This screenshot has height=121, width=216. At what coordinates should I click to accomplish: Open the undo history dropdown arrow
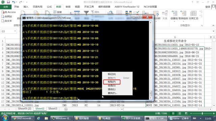(17, 2)
